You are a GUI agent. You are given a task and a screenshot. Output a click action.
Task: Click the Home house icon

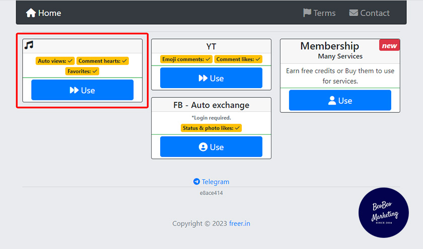click(x=31, y=13)
